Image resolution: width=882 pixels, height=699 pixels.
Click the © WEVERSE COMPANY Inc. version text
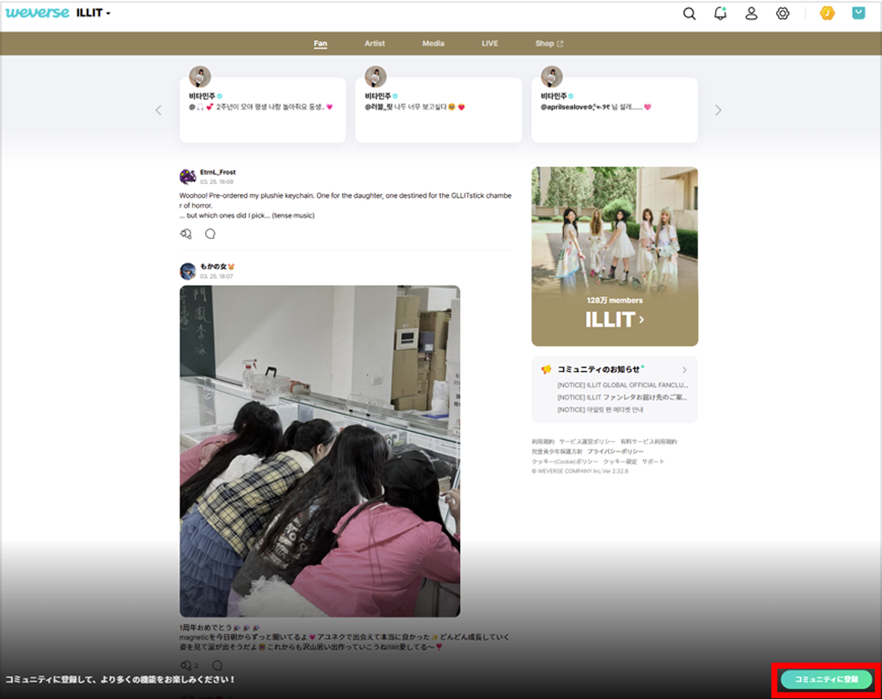pyautogui.click(x=579, y=471)
